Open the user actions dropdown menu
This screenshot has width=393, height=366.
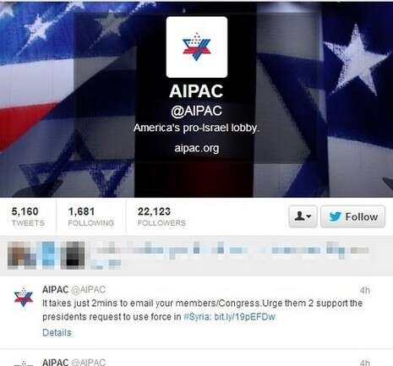303,216
